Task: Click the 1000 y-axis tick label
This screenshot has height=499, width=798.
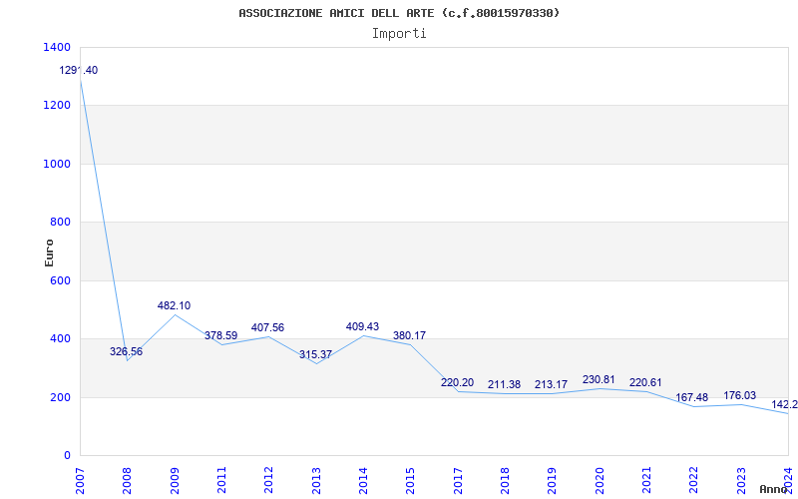Action: (58, 164)
